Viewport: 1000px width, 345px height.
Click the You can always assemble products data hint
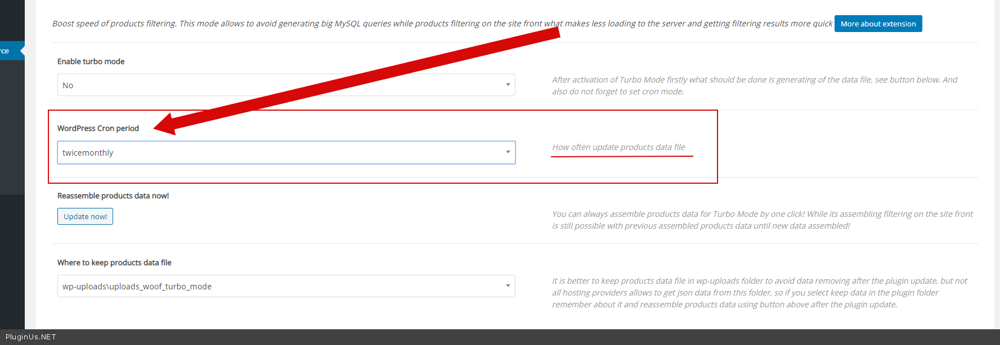point(762,220)
